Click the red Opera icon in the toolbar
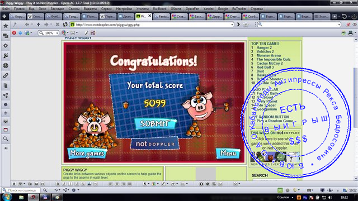358x201 pixels. pos(14,33)
